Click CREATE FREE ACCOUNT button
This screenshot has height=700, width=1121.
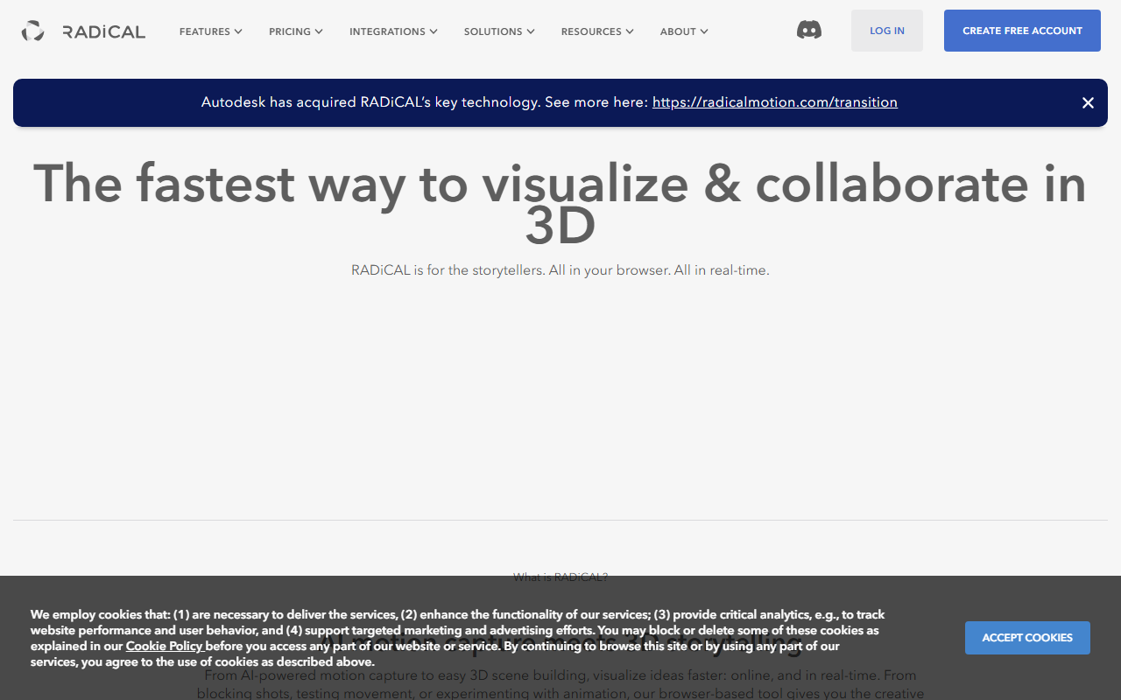coord(1022,31)
